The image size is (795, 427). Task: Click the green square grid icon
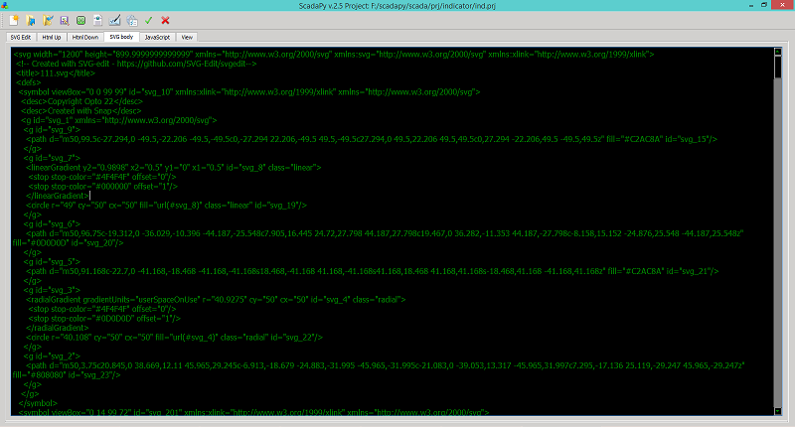pos(81,20)
